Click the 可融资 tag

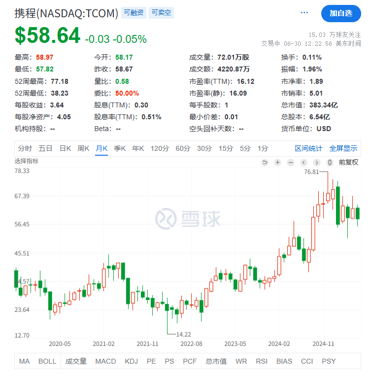pyautogui.click(x=134, y=13)
